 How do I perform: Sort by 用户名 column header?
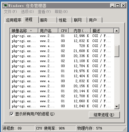48,31
